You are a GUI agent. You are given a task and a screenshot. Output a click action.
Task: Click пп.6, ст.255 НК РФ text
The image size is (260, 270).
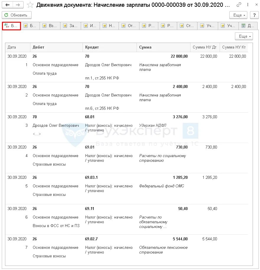(102, 109)
